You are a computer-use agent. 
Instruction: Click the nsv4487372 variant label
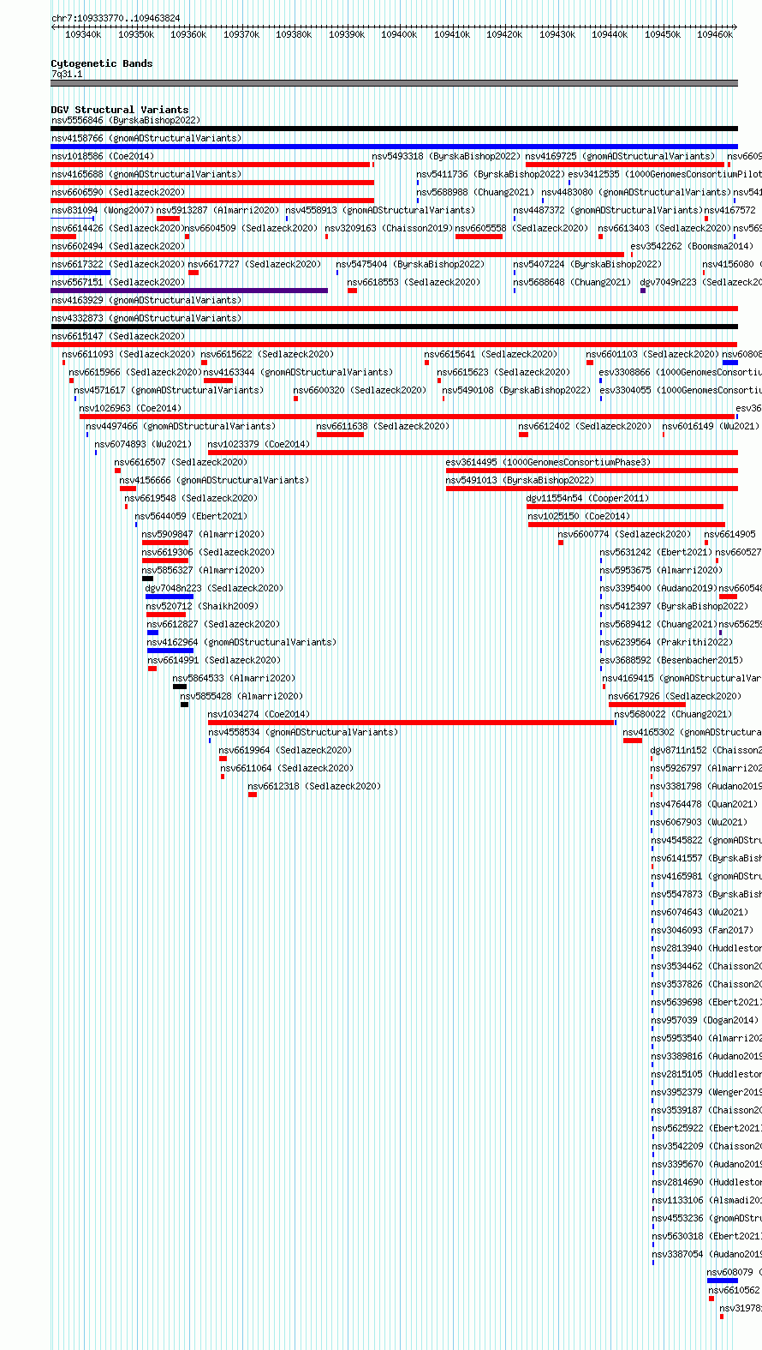pos(608,210)
